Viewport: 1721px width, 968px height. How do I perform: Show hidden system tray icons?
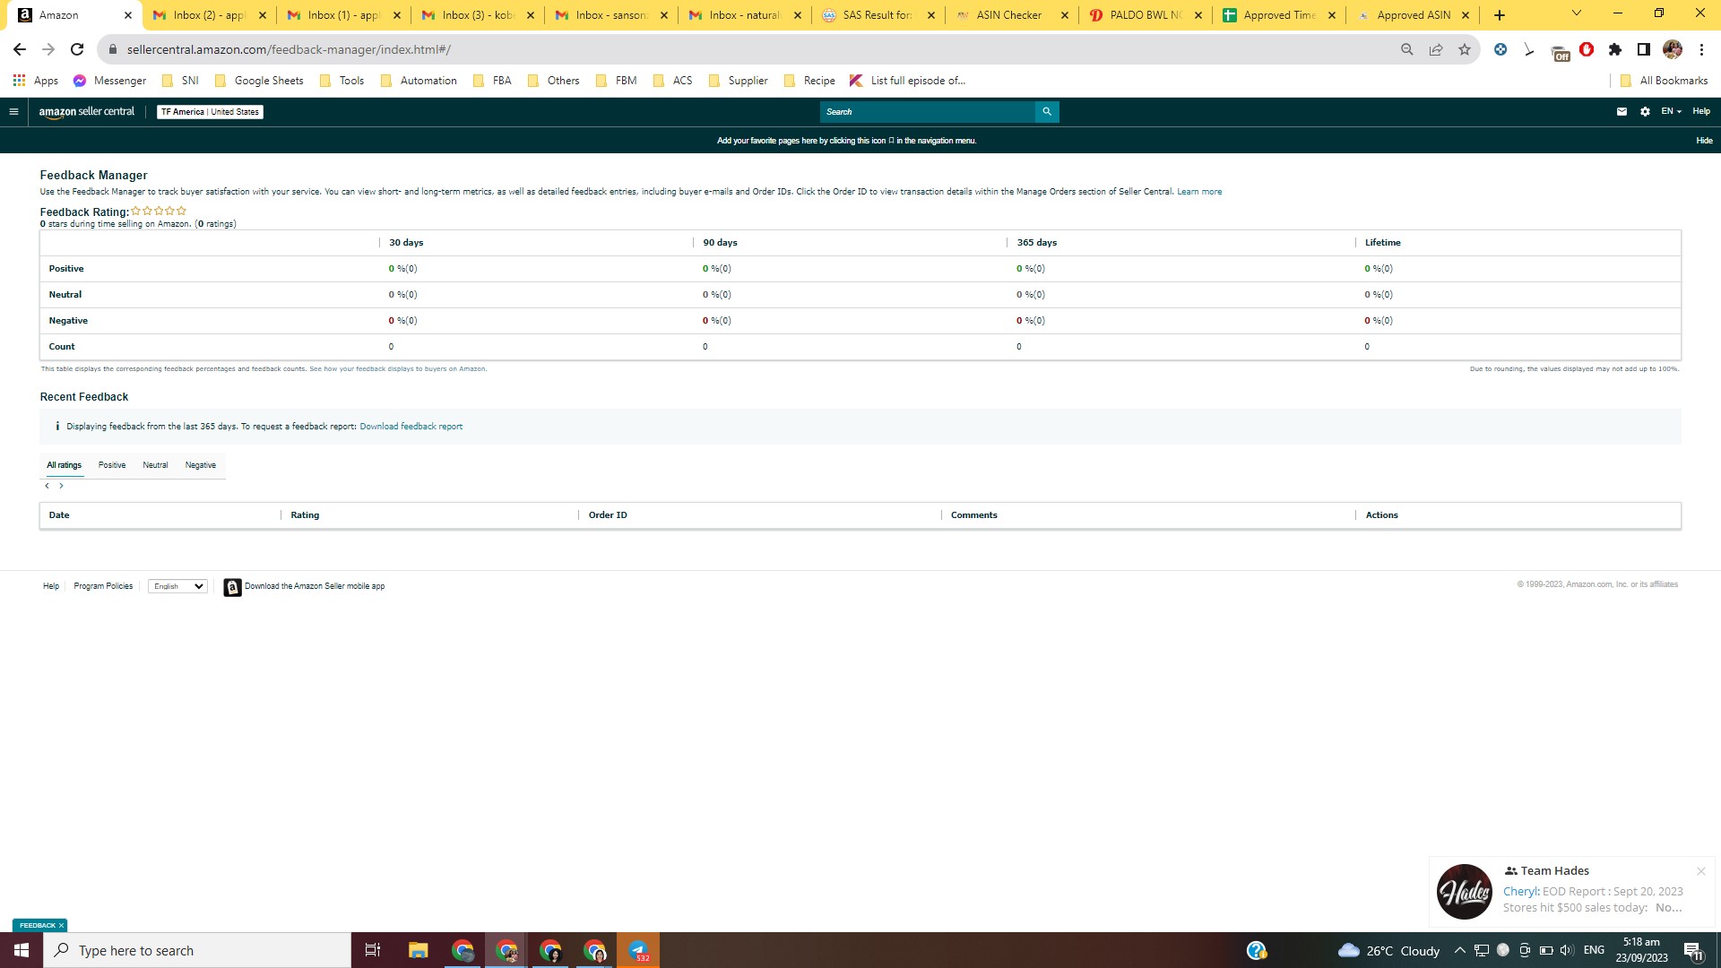click(x=1459, y=950)
